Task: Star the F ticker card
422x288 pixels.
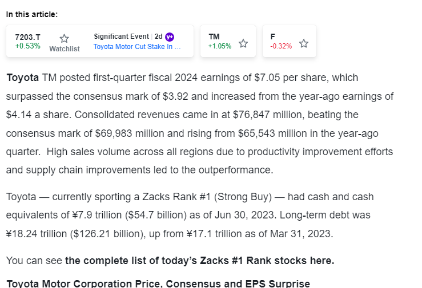Action: pos(304,43)
